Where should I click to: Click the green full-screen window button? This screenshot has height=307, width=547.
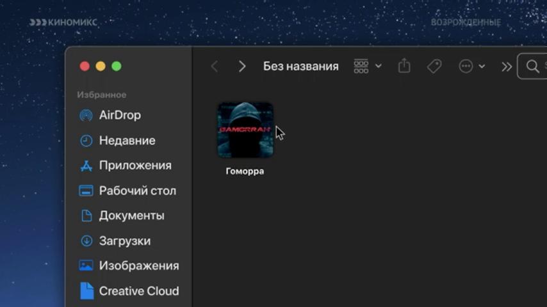tap(117, 67)
